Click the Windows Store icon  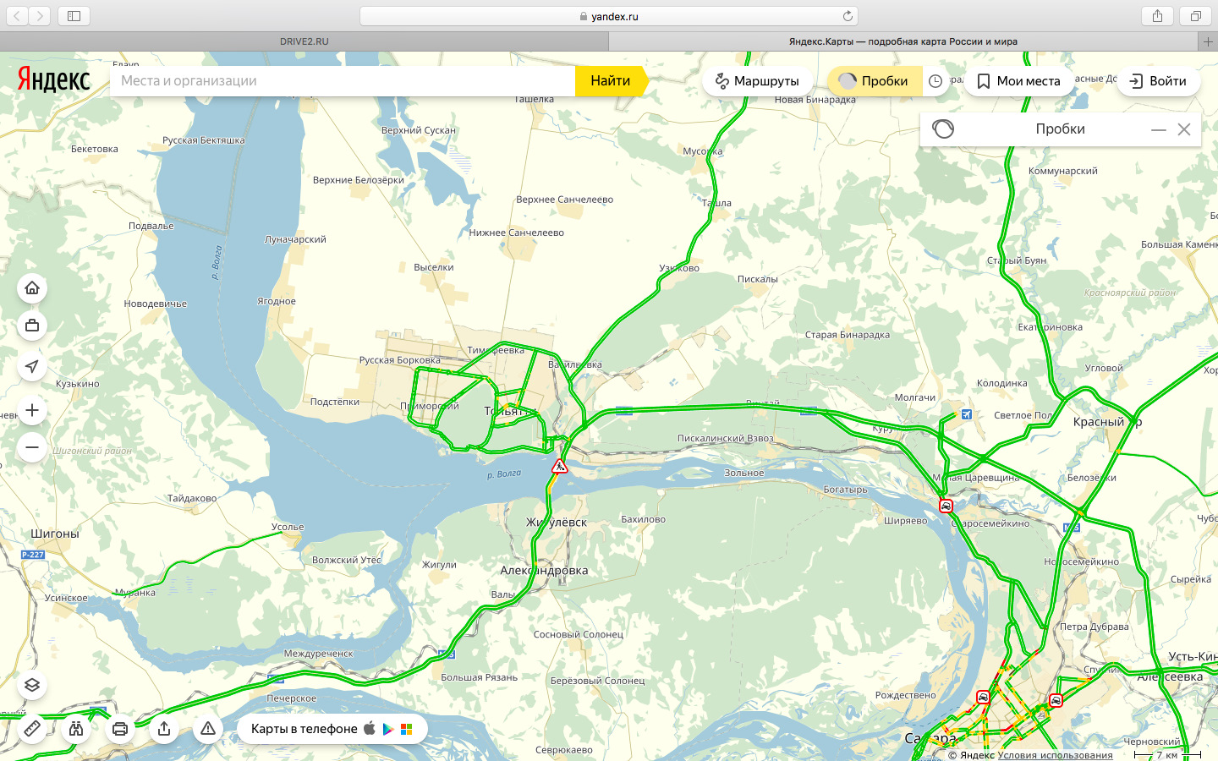pos(407,729)
